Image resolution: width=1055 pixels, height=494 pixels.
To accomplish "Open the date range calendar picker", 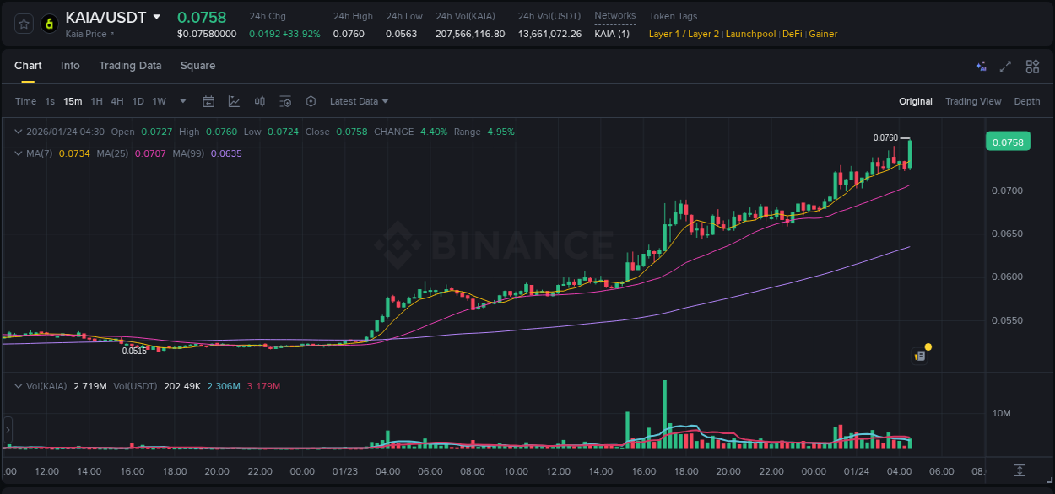I will point(208,101).
